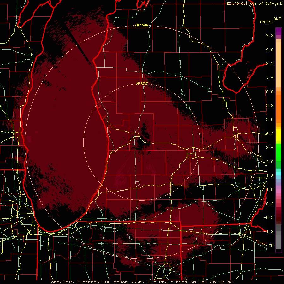Screen dimensions: 284x284
Task: Click the 8.2 legend value
Action: click(x=270, y=63)
